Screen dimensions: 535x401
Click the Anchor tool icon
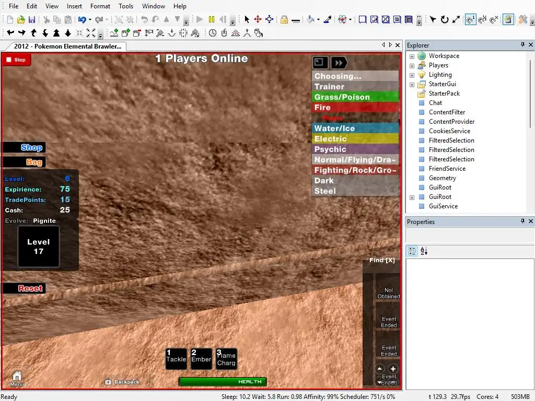(x=296, y=20)
